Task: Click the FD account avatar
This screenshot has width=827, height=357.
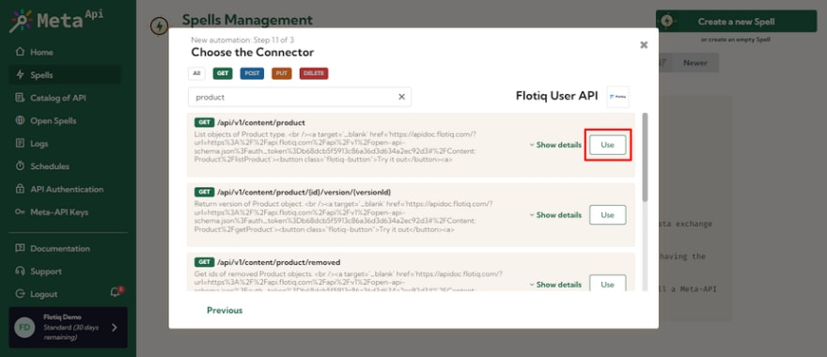Action: [x=24, y=328]
